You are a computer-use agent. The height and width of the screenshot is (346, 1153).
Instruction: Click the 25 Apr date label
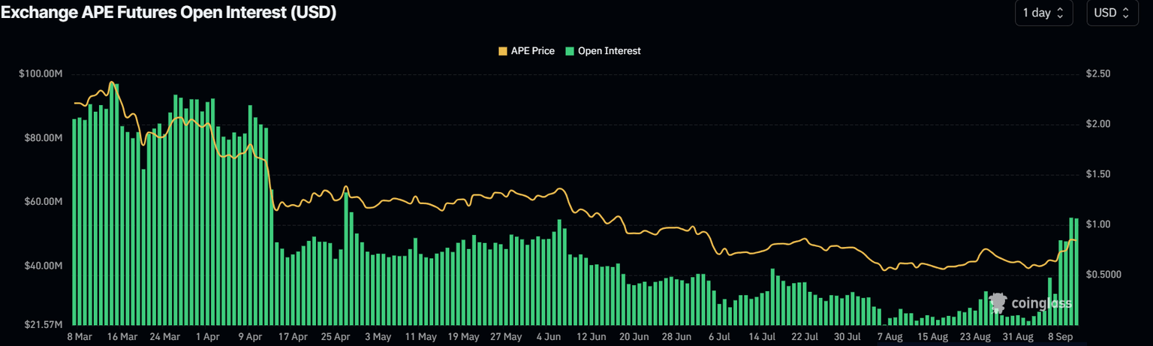335,337
